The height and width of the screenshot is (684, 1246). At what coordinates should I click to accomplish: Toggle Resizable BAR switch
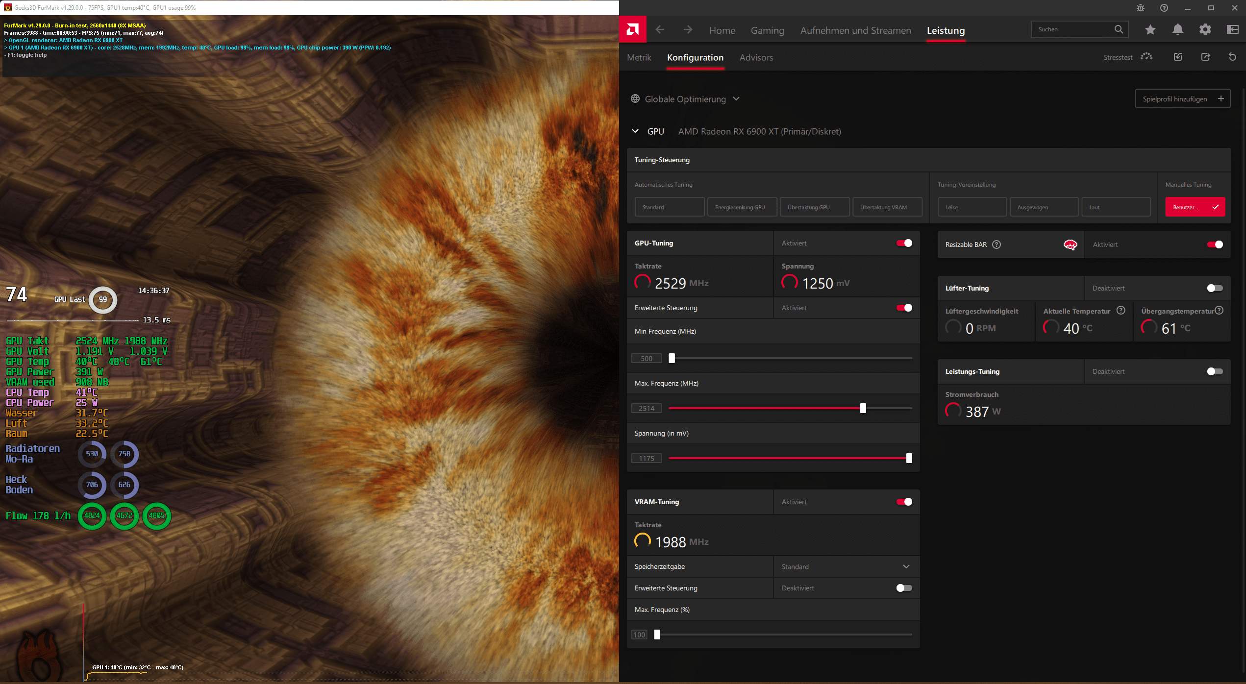click(x=1215, y=244)
